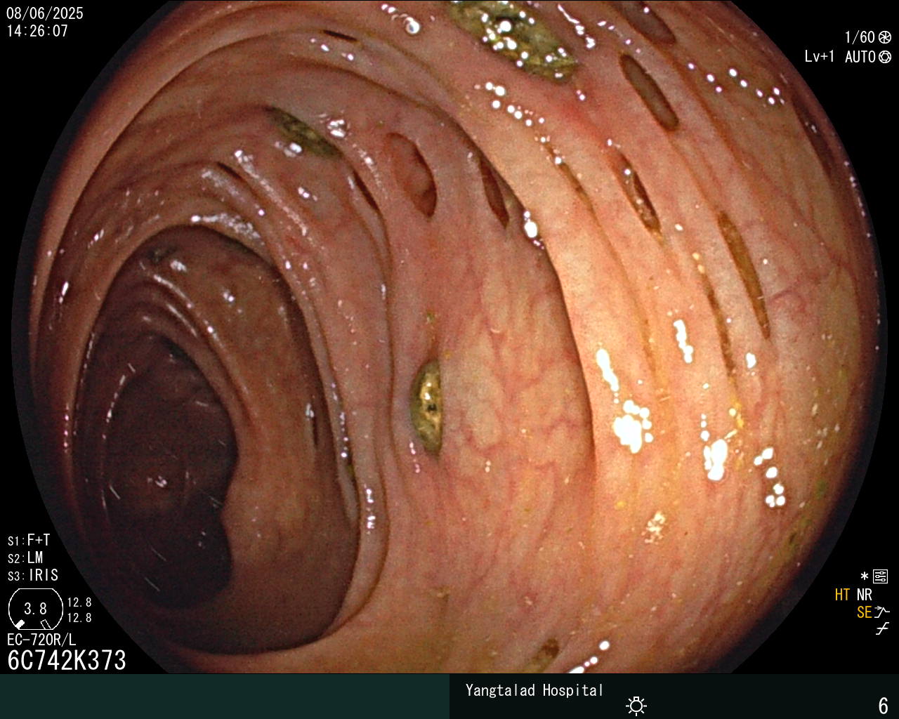This screenshot has width=899, height=719.
Task: Toggle the NR noise reduction indicator
Action: coord(865,595)
